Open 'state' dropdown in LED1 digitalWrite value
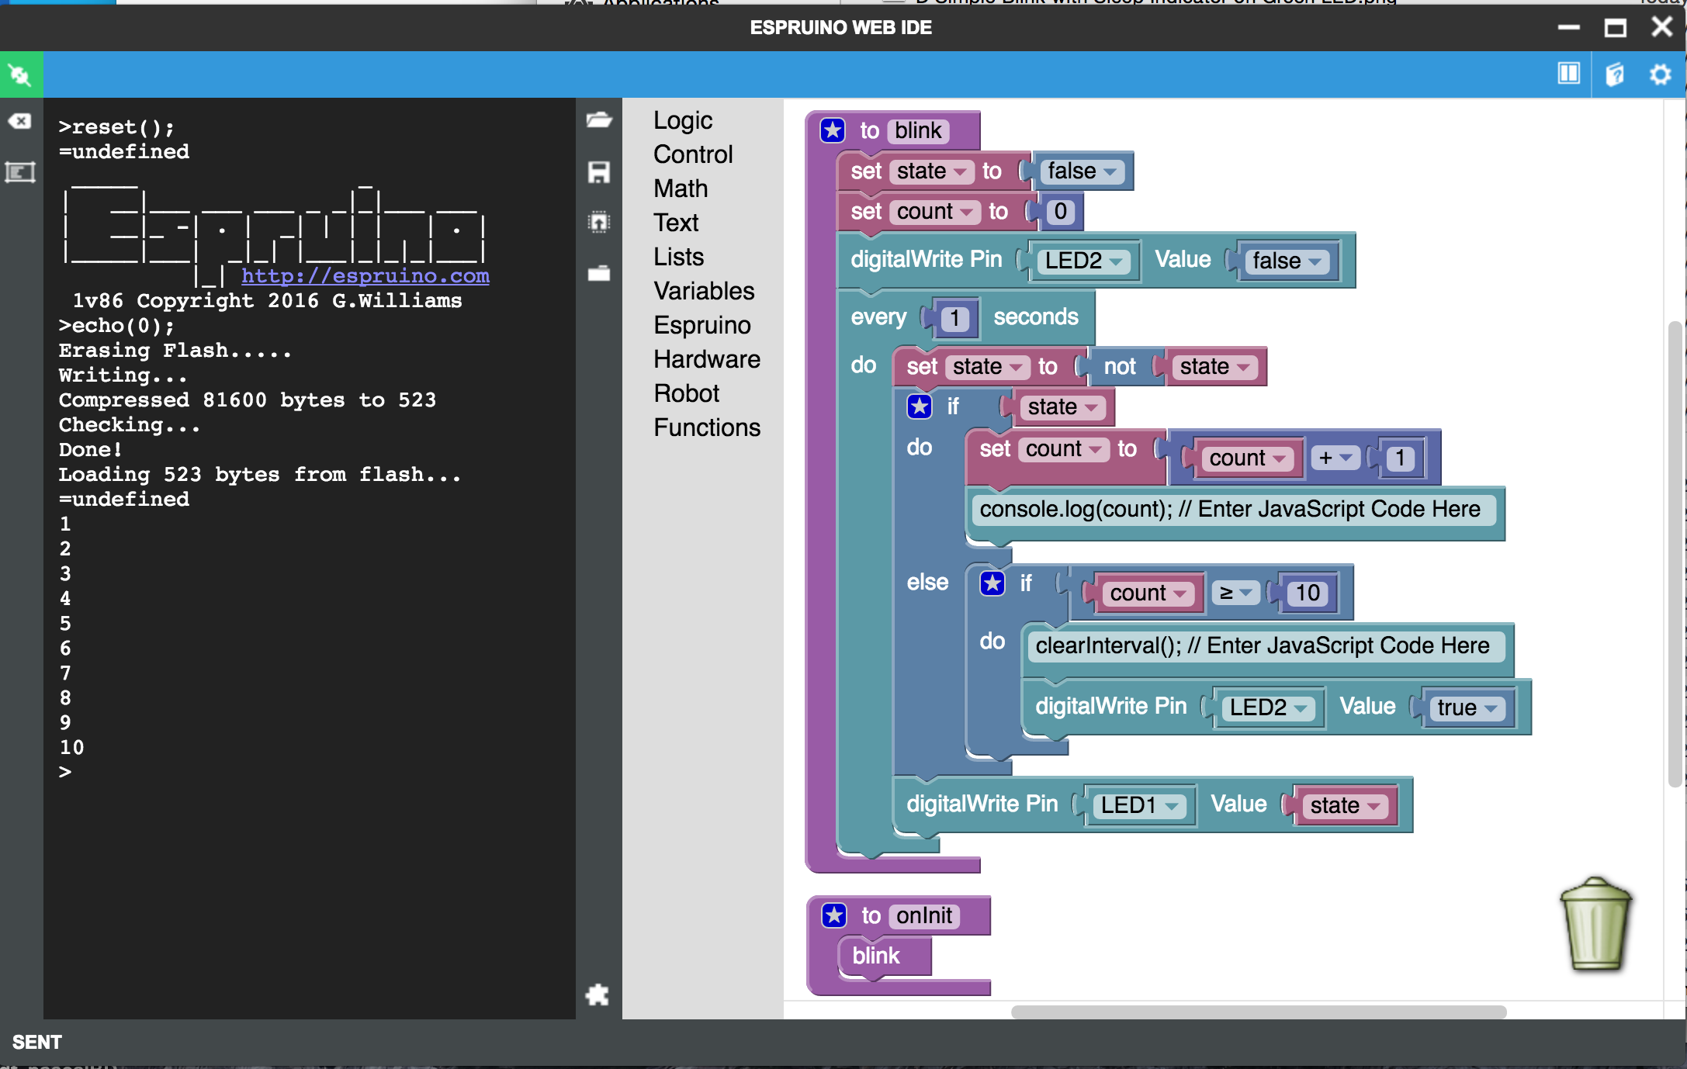 pyautogui.click(x=1346, y=805)
